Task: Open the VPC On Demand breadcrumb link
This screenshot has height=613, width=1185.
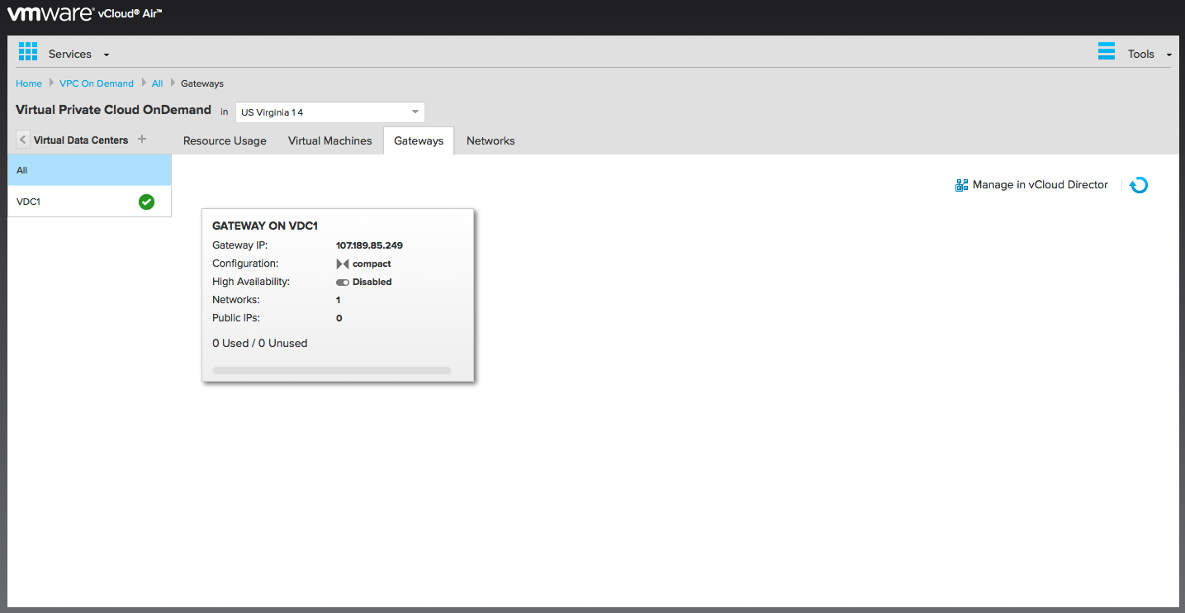Action: (97, 83)
